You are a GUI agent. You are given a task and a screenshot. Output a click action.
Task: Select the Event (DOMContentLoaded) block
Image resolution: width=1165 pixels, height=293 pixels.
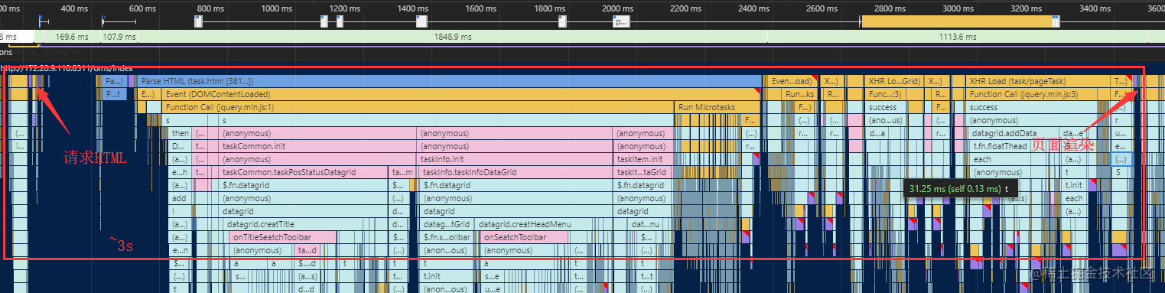pos(462,94)
